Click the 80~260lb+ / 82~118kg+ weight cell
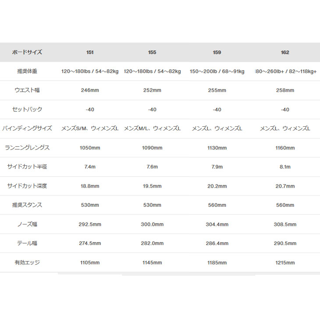The image size is (320, 320). point(286,71)
